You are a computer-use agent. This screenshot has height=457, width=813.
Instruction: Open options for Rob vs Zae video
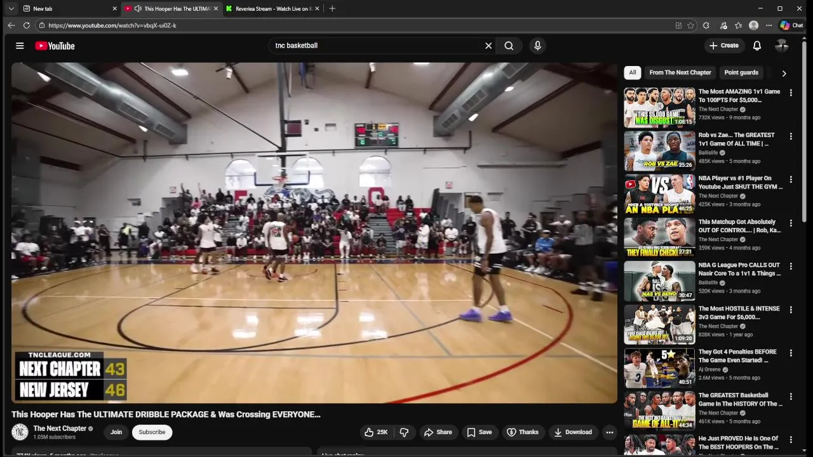[791, 136]
